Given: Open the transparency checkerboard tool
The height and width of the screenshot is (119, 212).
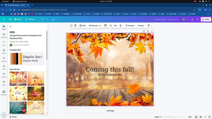Looking at the screenshot, I should coord(121,26).
